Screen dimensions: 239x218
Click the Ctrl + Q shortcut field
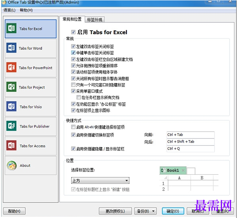point(191,149)
